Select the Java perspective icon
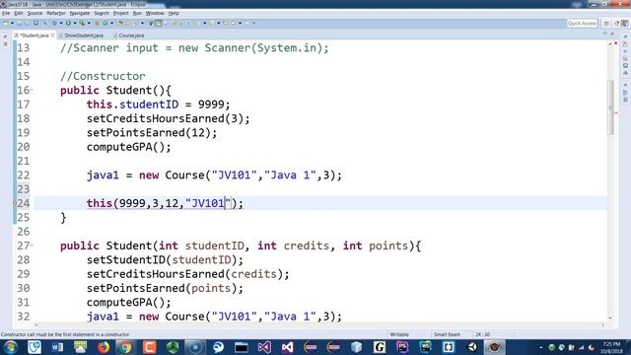The image size is (631, 355). [624, 24]
